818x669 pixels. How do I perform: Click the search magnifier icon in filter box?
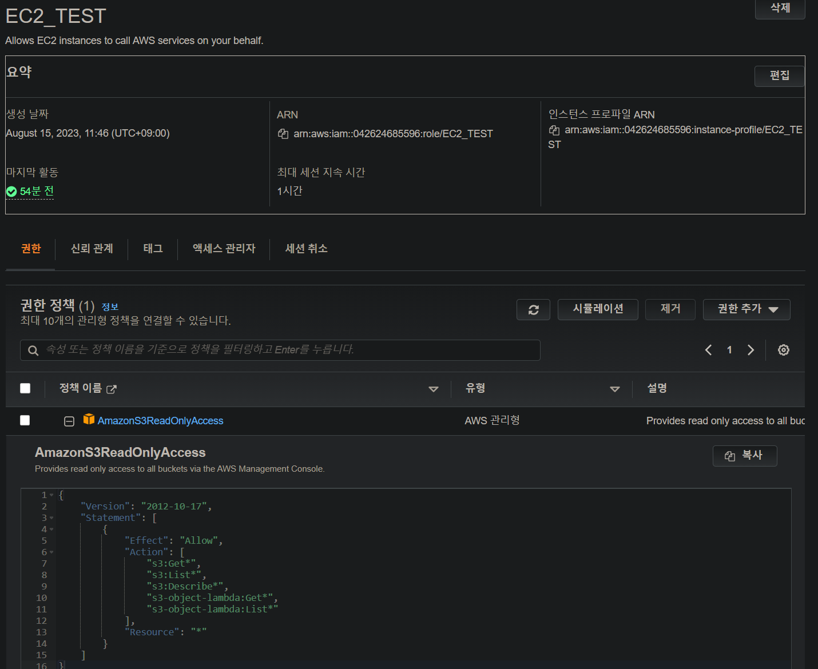pyautogui.click(x=34, y=351)
